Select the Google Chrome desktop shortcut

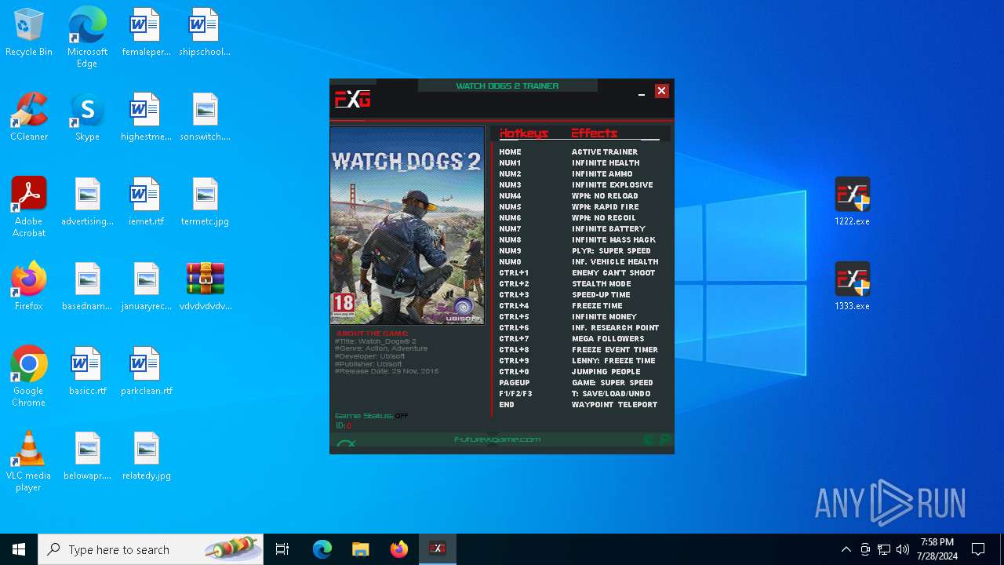[x=29, y=376]
